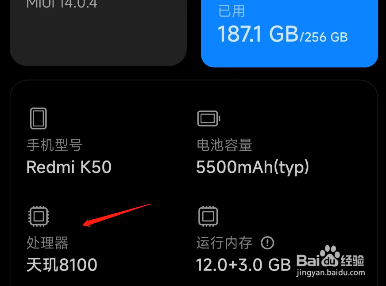Tap the Redmi K50 model value
The image size is (386, 286).
(69, 167)
